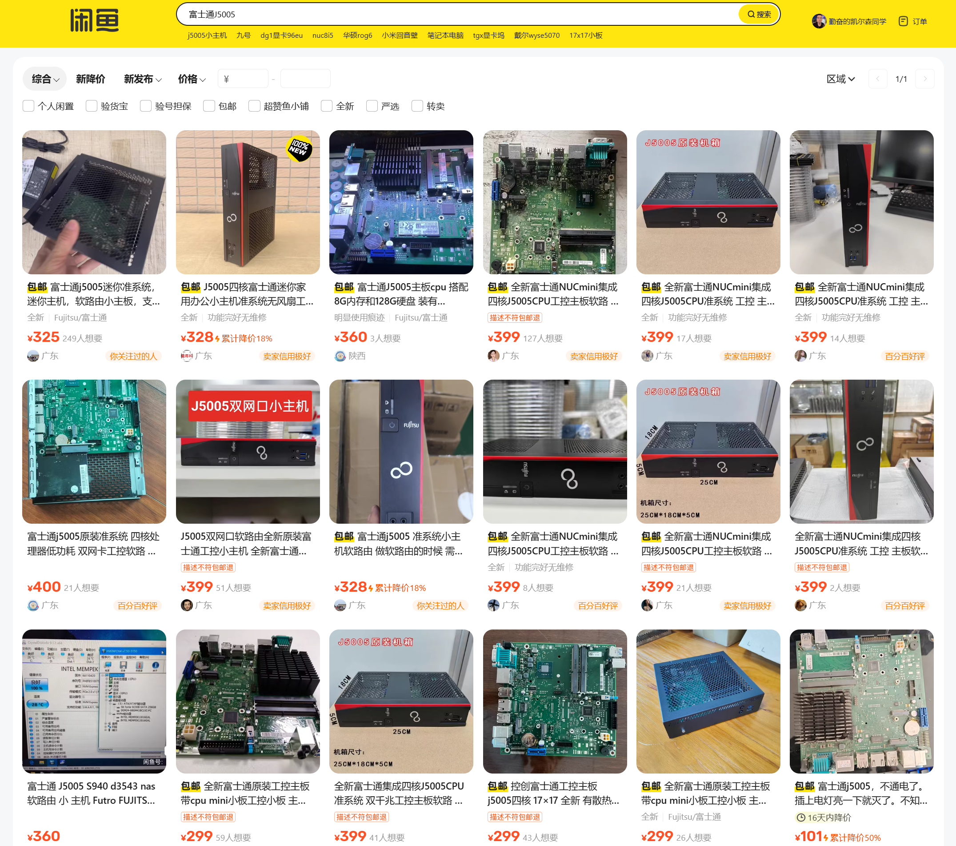Image resolution: width=956 pixels, height=846 pixels.
Task: Click seller avatar on ¥399 2人想要 listing
Action: (x=800, y=605)
